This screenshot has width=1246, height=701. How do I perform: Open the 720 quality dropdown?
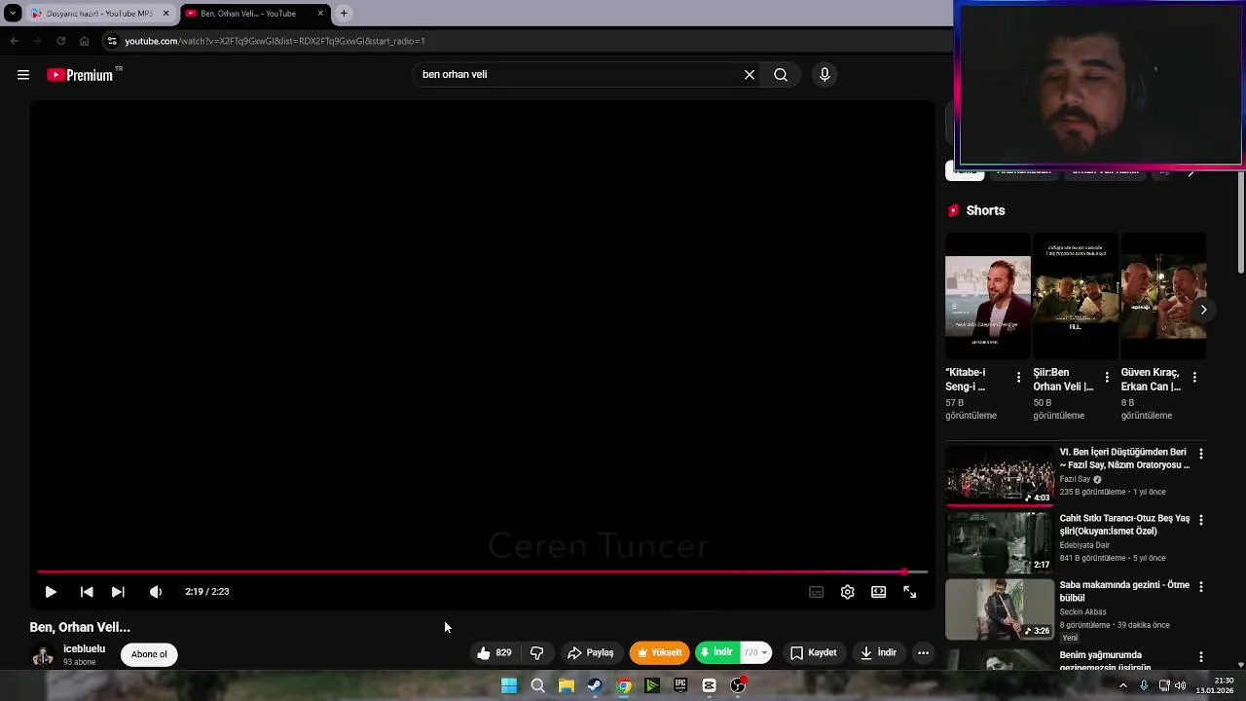(x=756, y=652)
